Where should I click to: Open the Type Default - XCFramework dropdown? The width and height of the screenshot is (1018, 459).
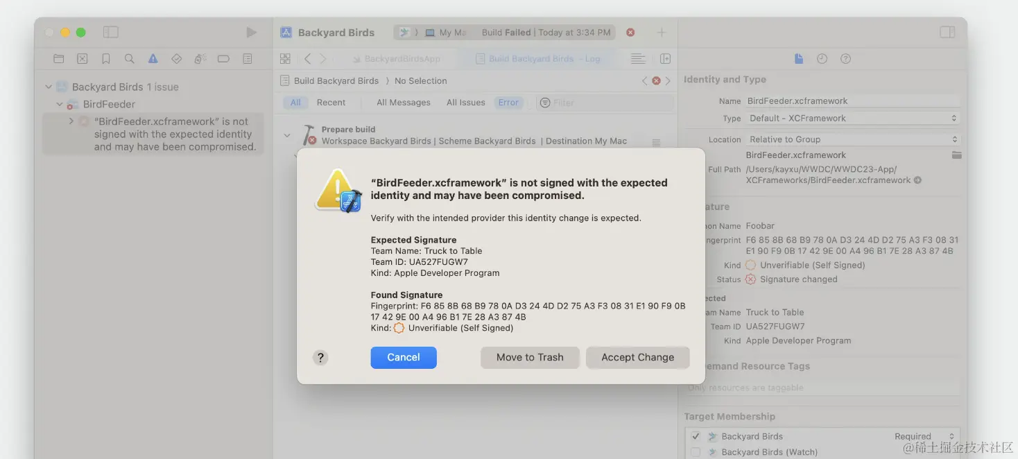(x=853, y=119)
